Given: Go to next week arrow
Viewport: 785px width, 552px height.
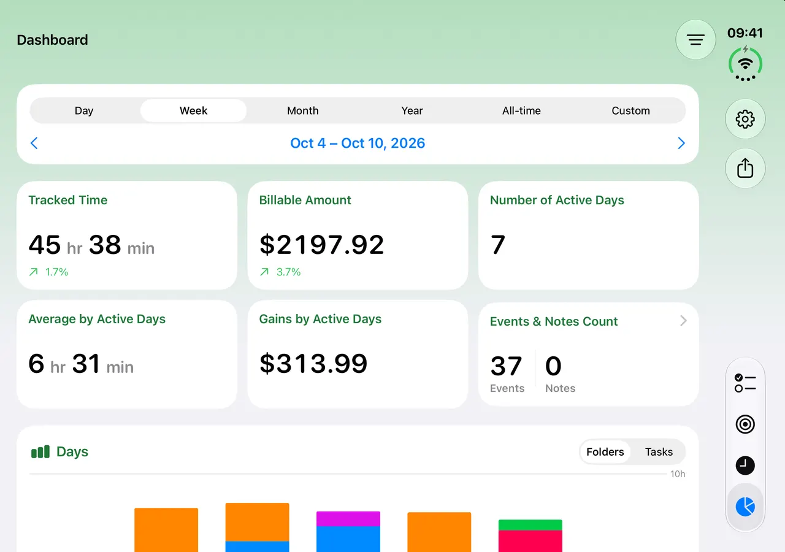Looking at the screenshot, I should click(x=681, y=143).
